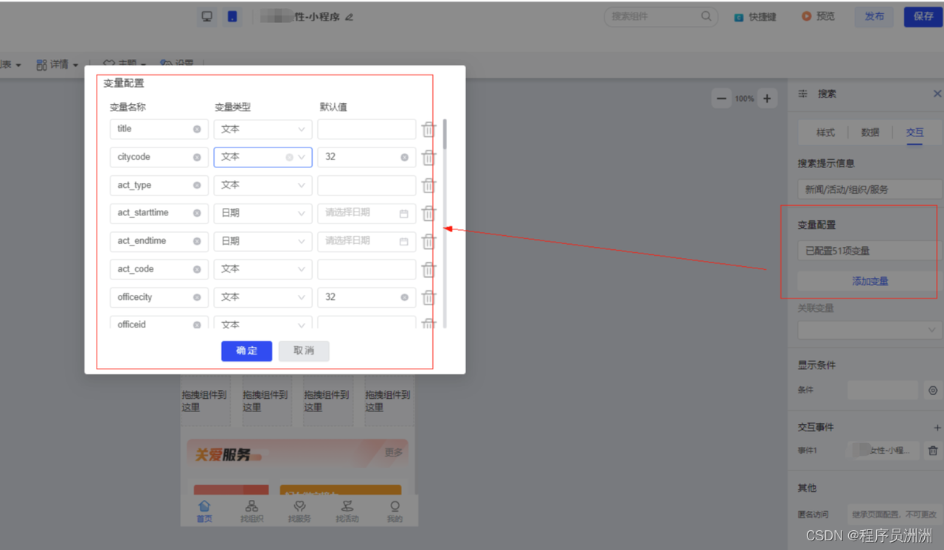This screenshot has width=944, height=550.
Task: Click the 发布 publish button
Action: click(x=873, y=16)
